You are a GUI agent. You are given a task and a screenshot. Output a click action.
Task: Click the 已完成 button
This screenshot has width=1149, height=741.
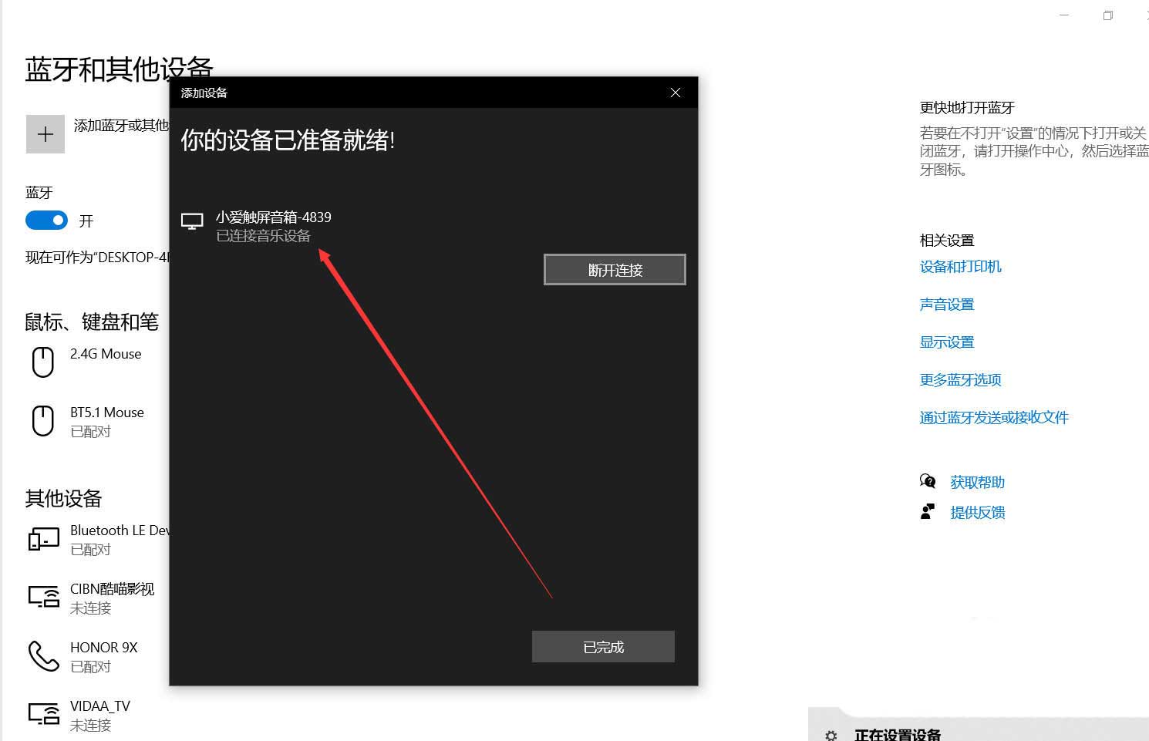pyautogui.click(x=603, y=646)
